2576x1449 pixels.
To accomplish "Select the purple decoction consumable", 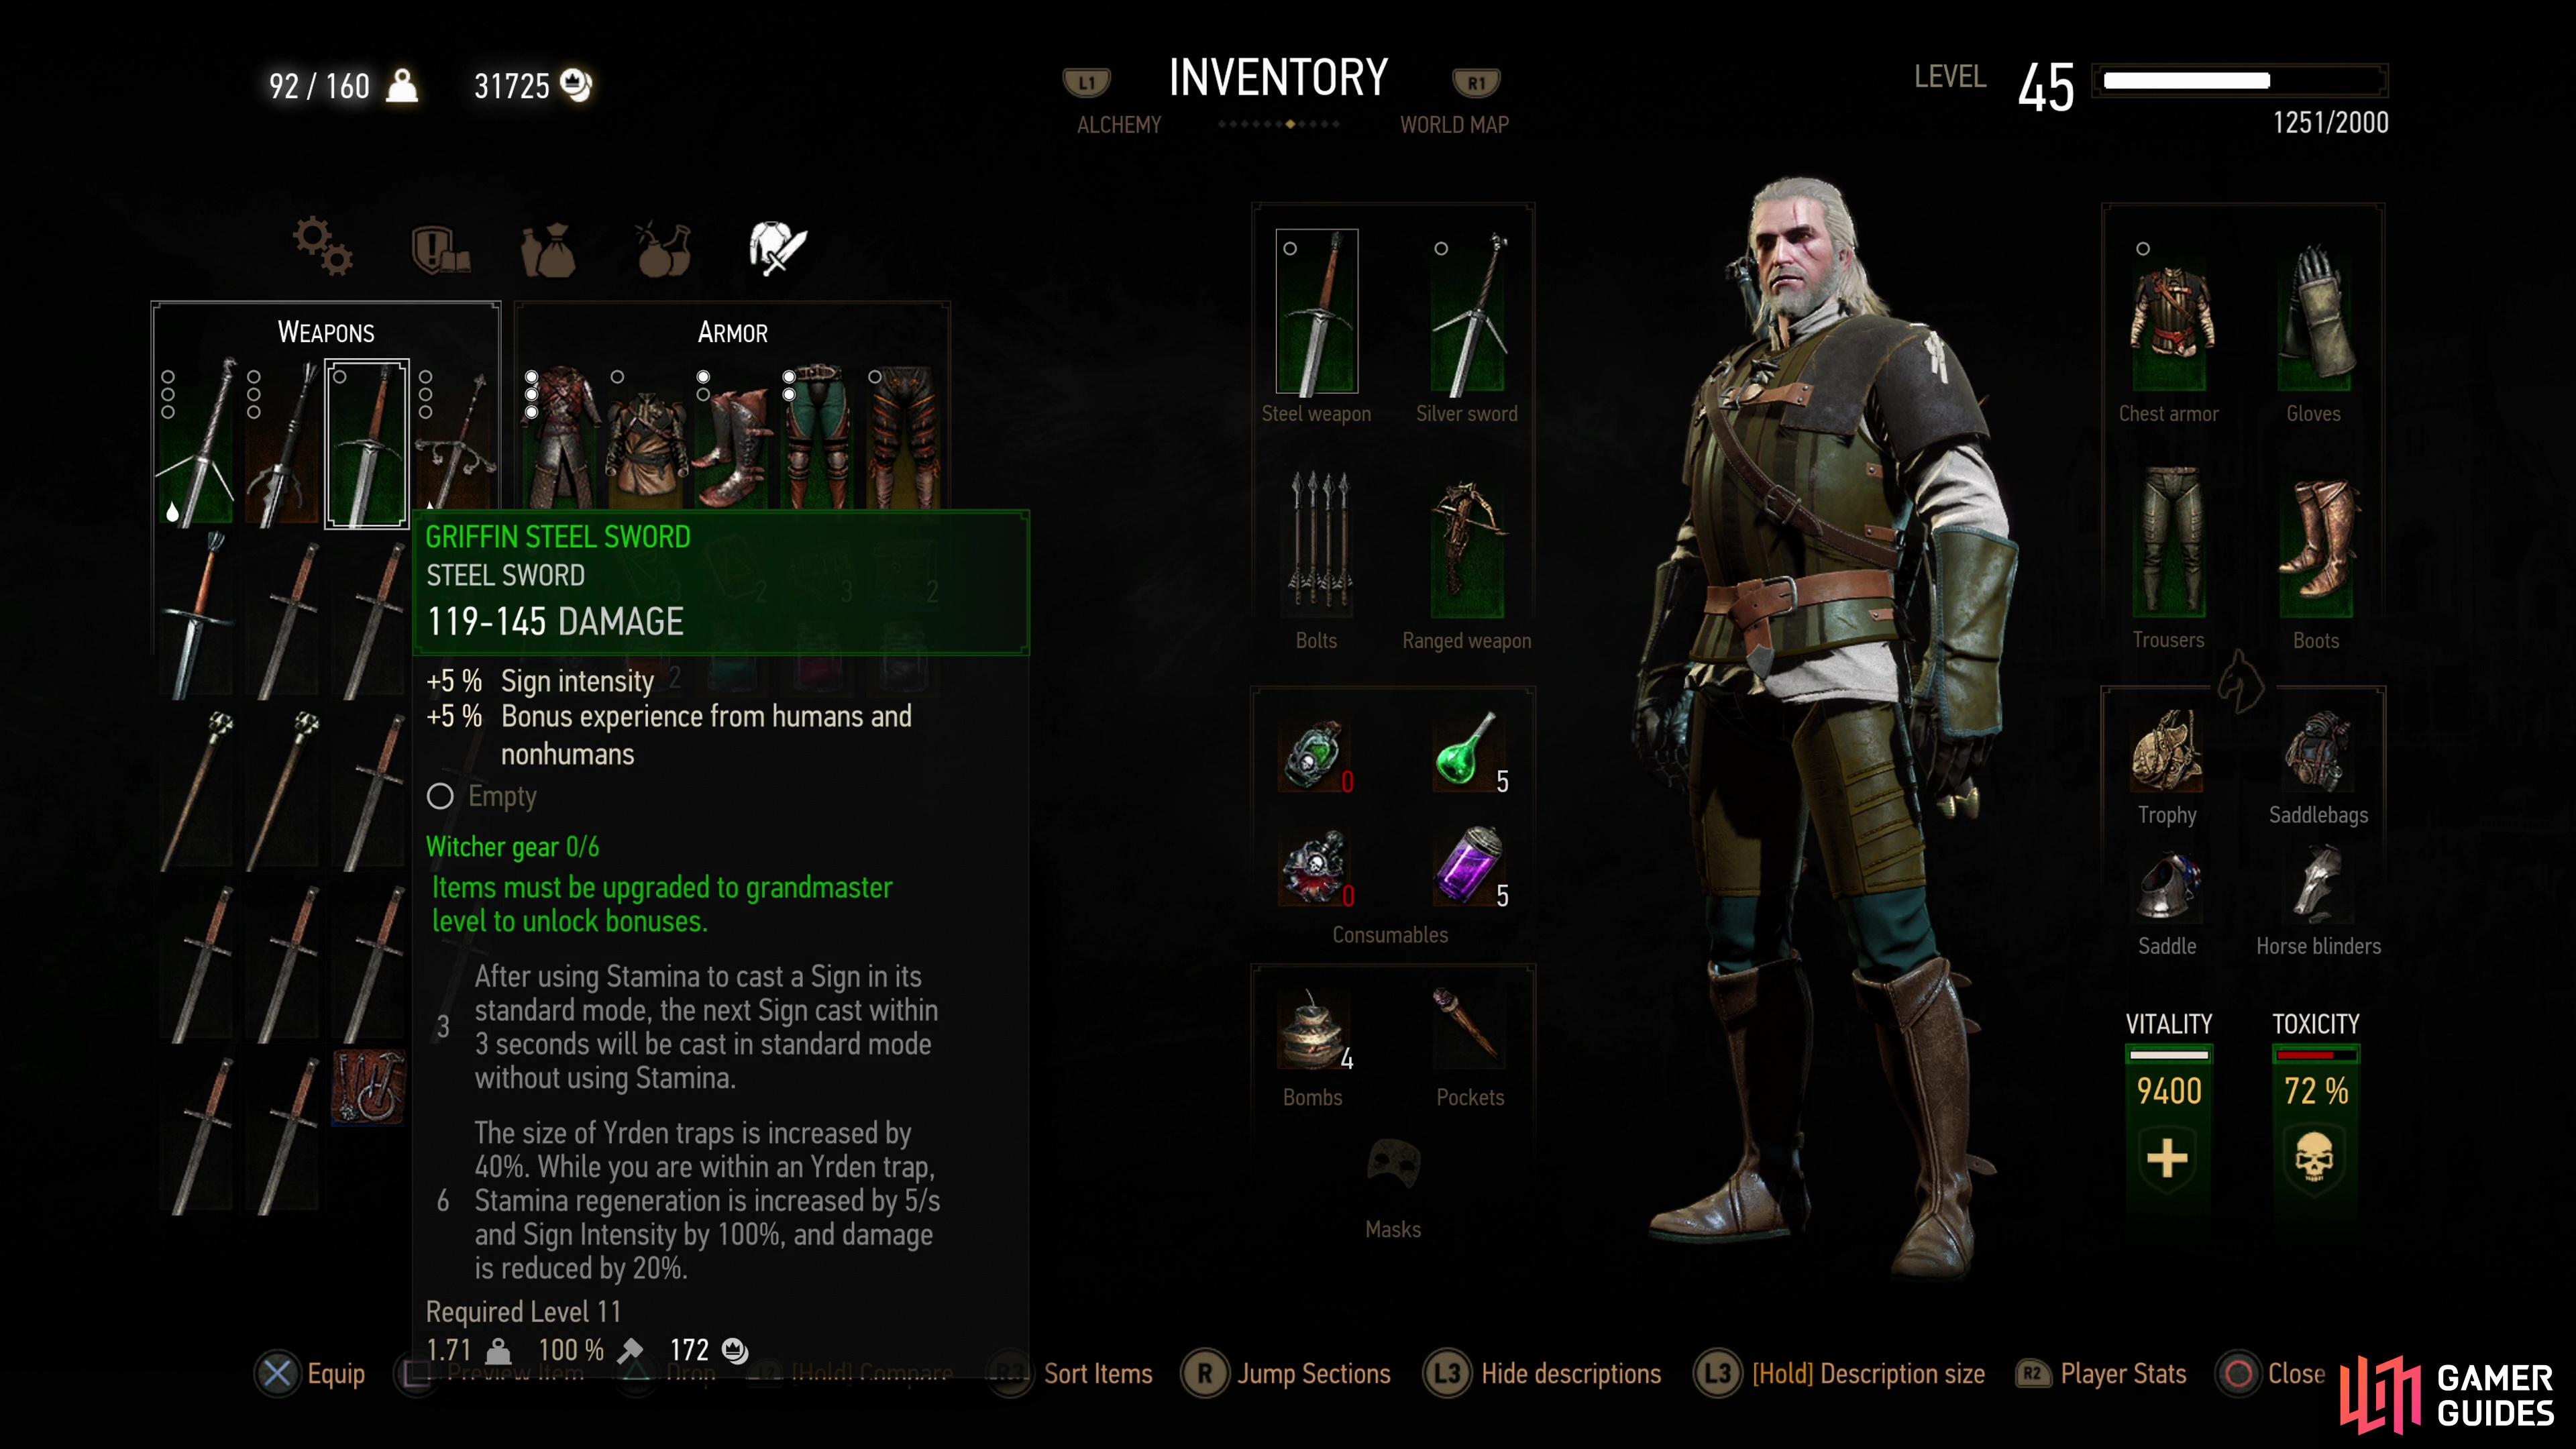I will pos(1468,866).
